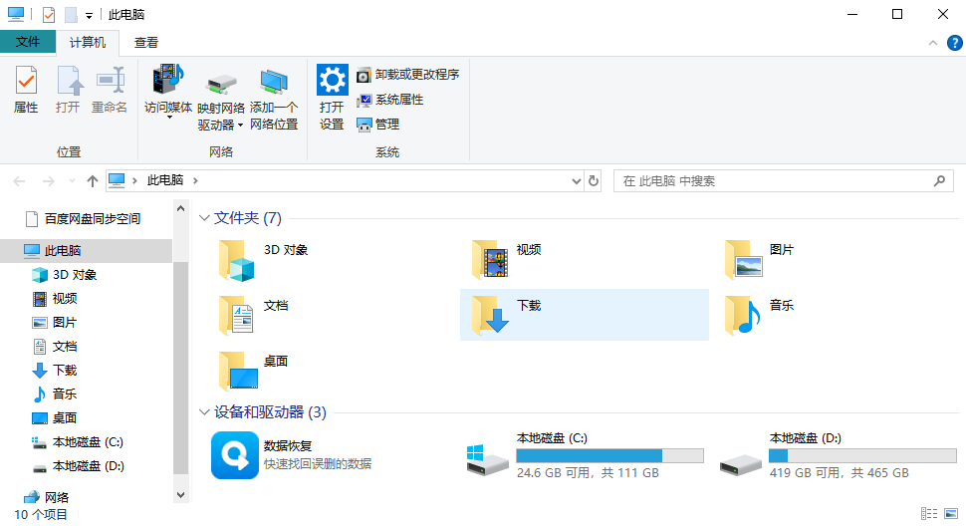Click the forward navigation arrow

point(48,181)
